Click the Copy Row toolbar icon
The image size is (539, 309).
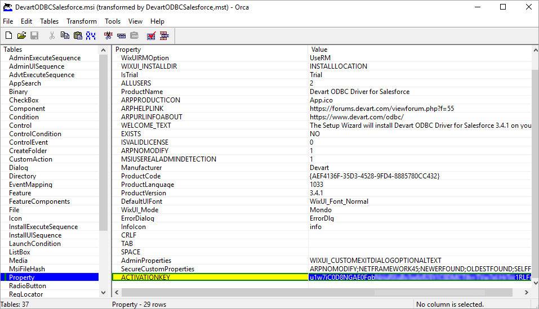coord(121,35)
